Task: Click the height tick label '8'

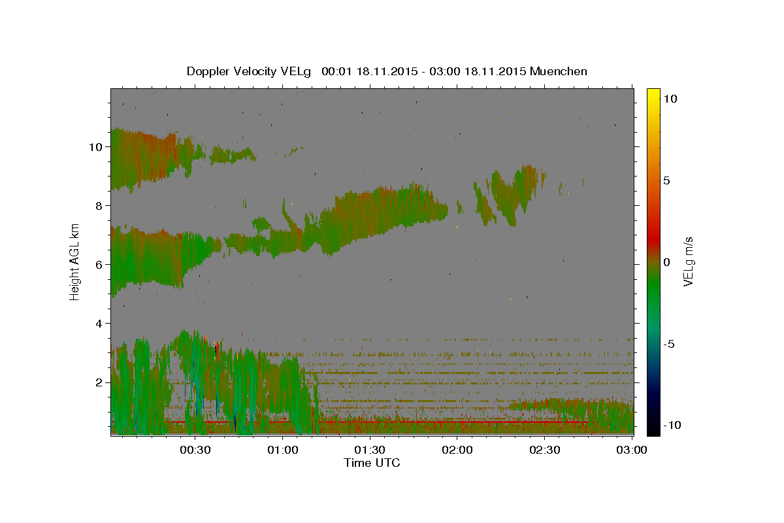Action: pos(99,206)
